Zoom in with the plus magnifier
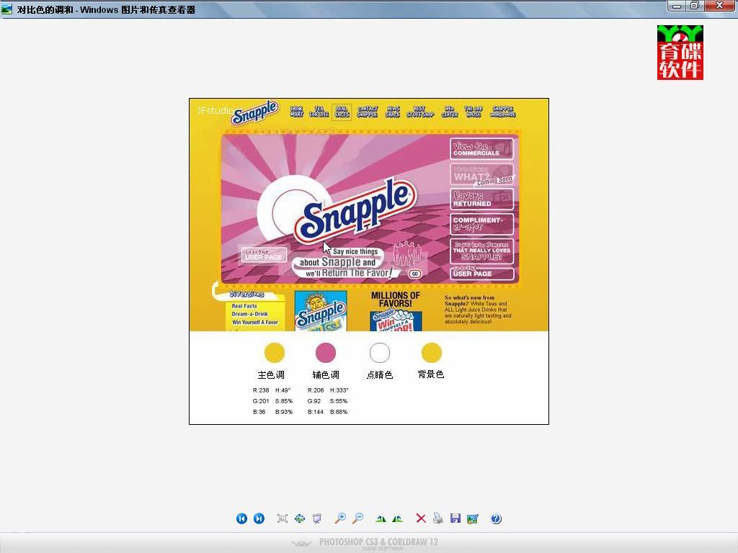 [x=340, y=518]
